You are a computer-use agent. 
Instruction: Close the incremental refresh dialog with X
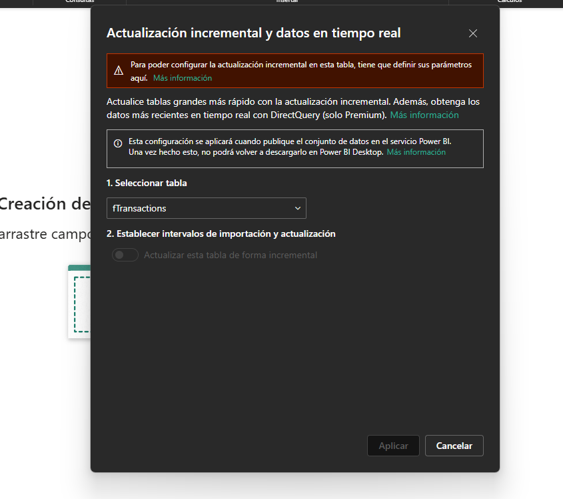[473, 33]
